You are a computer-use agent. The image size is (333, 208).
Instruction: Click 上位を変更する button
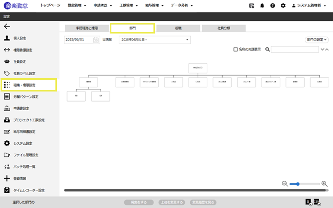[172, 202]
